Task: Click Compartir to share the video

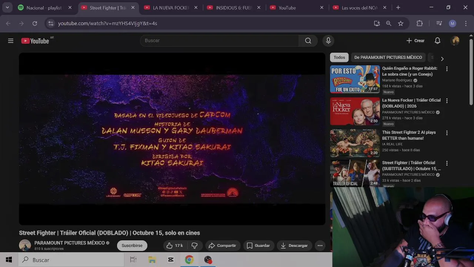Action: click(222, 245)
